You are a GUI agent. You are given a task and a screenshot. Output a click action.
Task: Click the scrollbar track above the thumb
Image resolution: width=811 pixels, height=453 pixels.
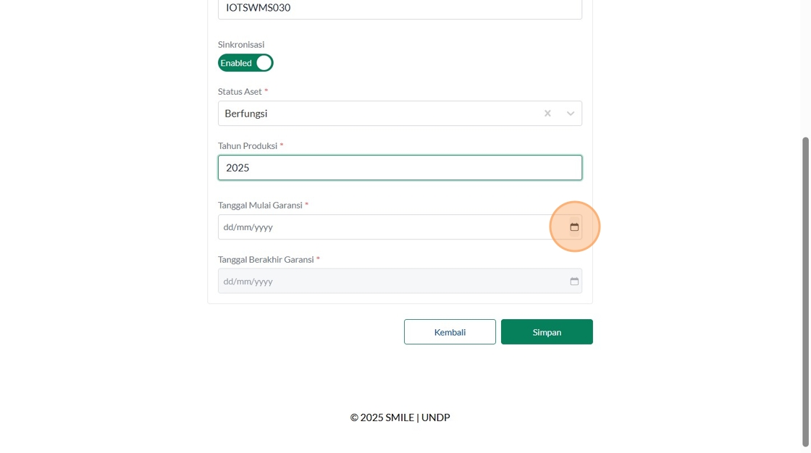pyautogui.click(x=805, y=67)
